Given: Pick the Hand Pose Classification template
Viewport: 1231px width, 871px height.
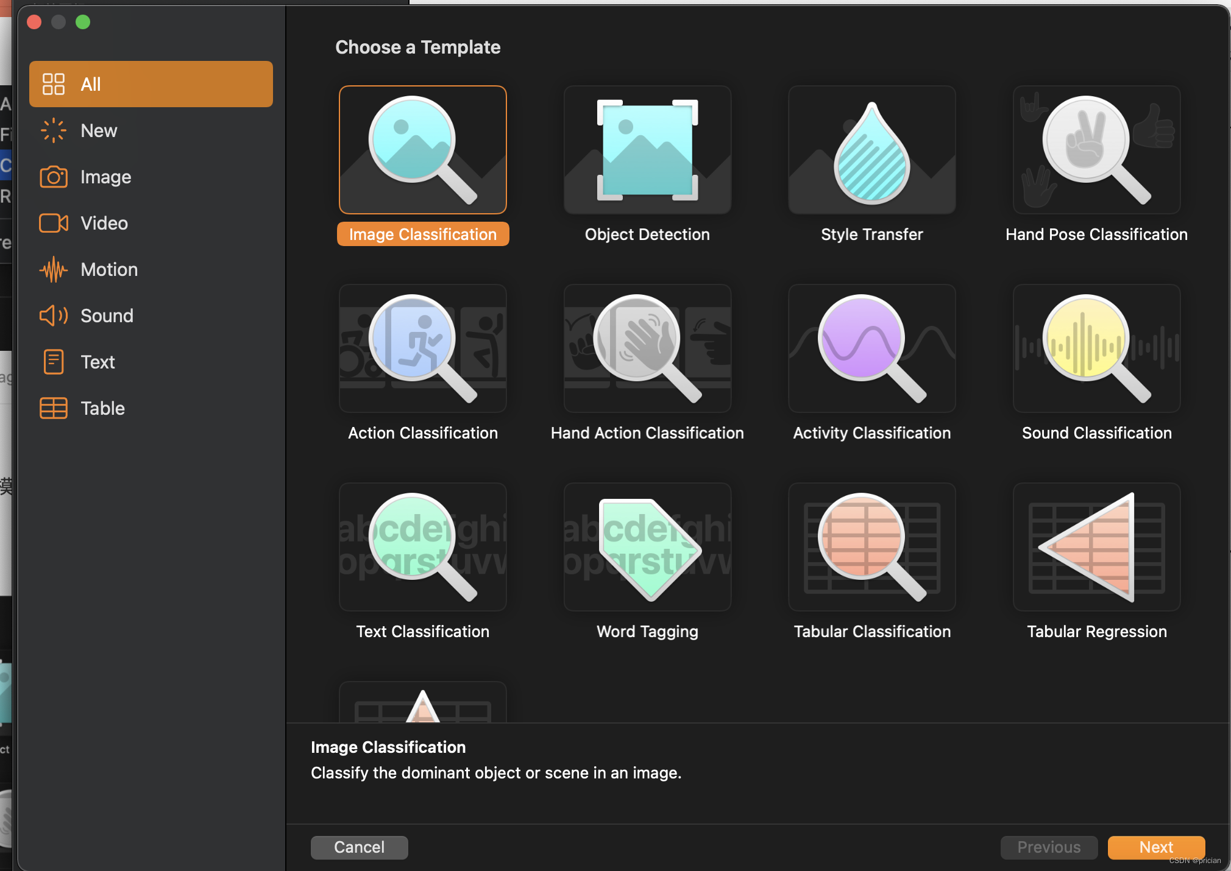Looking at the screenshot, I should point(1096,150).
